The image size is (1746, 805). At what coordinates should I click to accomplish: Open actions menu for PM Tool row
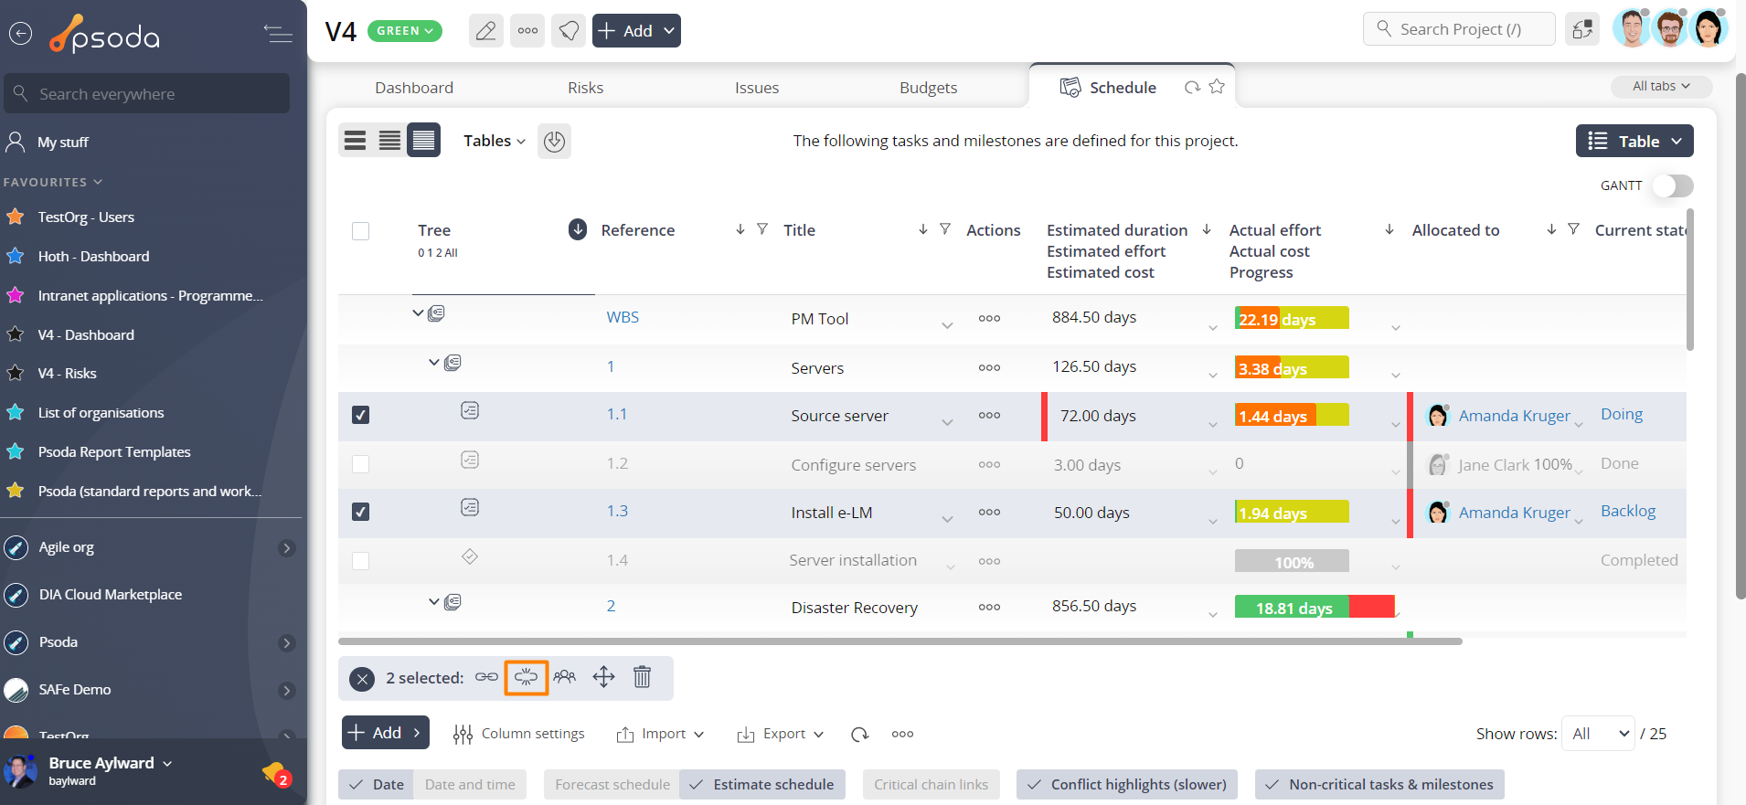tap(989, 318)
